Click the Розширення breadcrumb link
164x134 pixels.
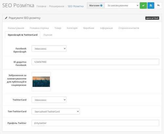(57, 6)
